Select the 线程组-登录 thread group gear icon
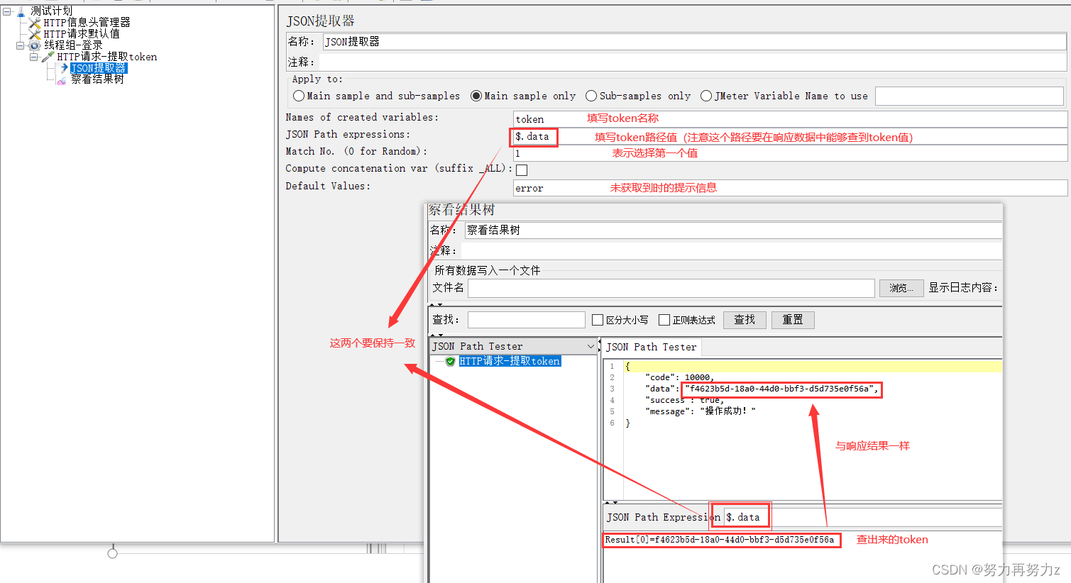 coord(33,45)
